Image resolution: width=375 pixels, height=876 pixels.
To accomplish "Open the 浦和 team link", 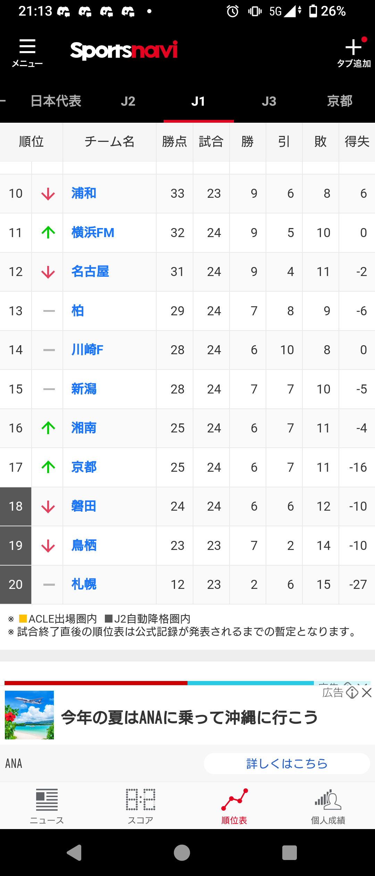I will coord(84,193).
